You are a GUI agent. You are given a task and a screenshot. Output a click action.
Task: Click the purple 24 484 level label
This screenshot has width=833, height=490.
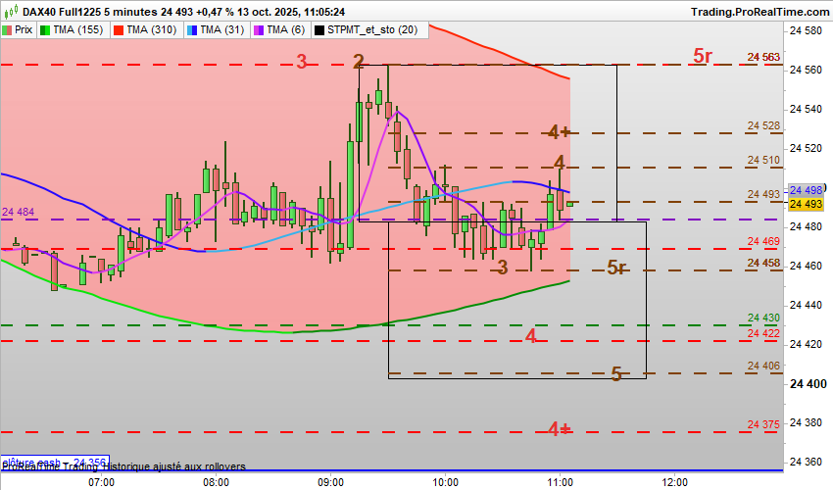(18, 212)
